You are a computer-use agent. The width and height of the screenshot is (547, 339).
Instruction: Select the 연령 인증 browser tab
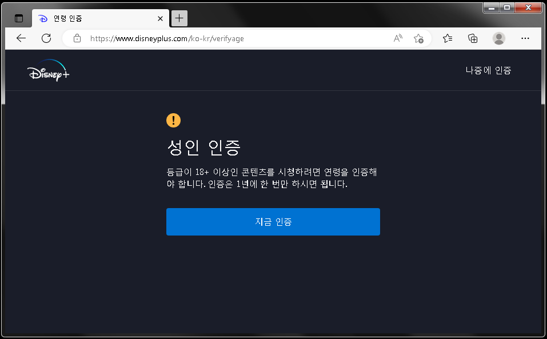click(x=101, y=18)
